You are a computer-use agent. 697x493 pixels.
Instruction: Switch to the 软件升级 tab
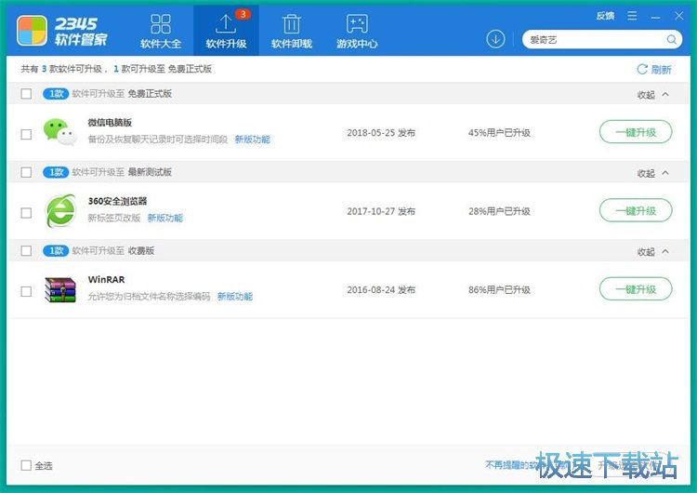(226, 31)
